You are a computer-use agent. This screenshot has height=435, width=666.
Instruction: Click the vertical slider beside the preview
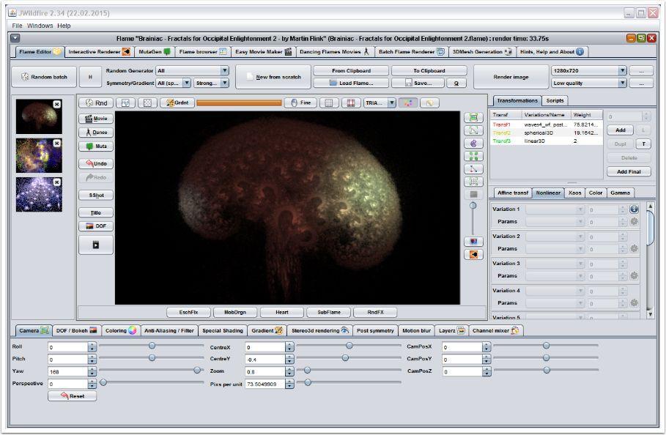(473, 219)
